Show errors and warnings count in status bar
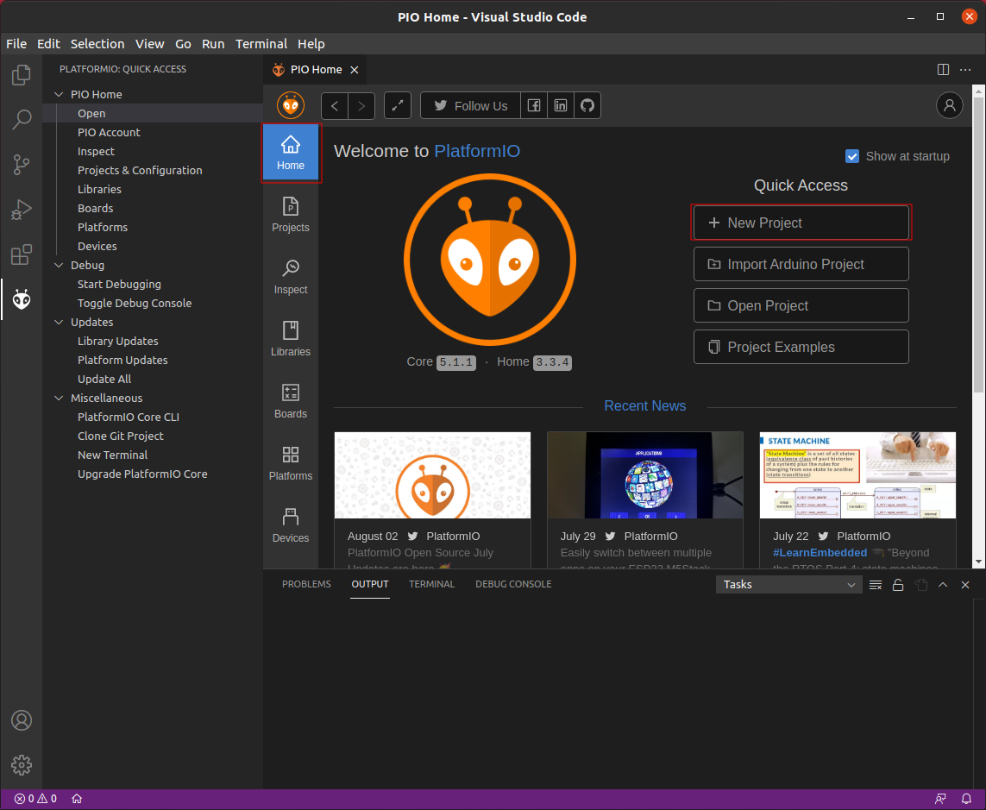Screen dimensions: 986x810 tap(35, 799)
